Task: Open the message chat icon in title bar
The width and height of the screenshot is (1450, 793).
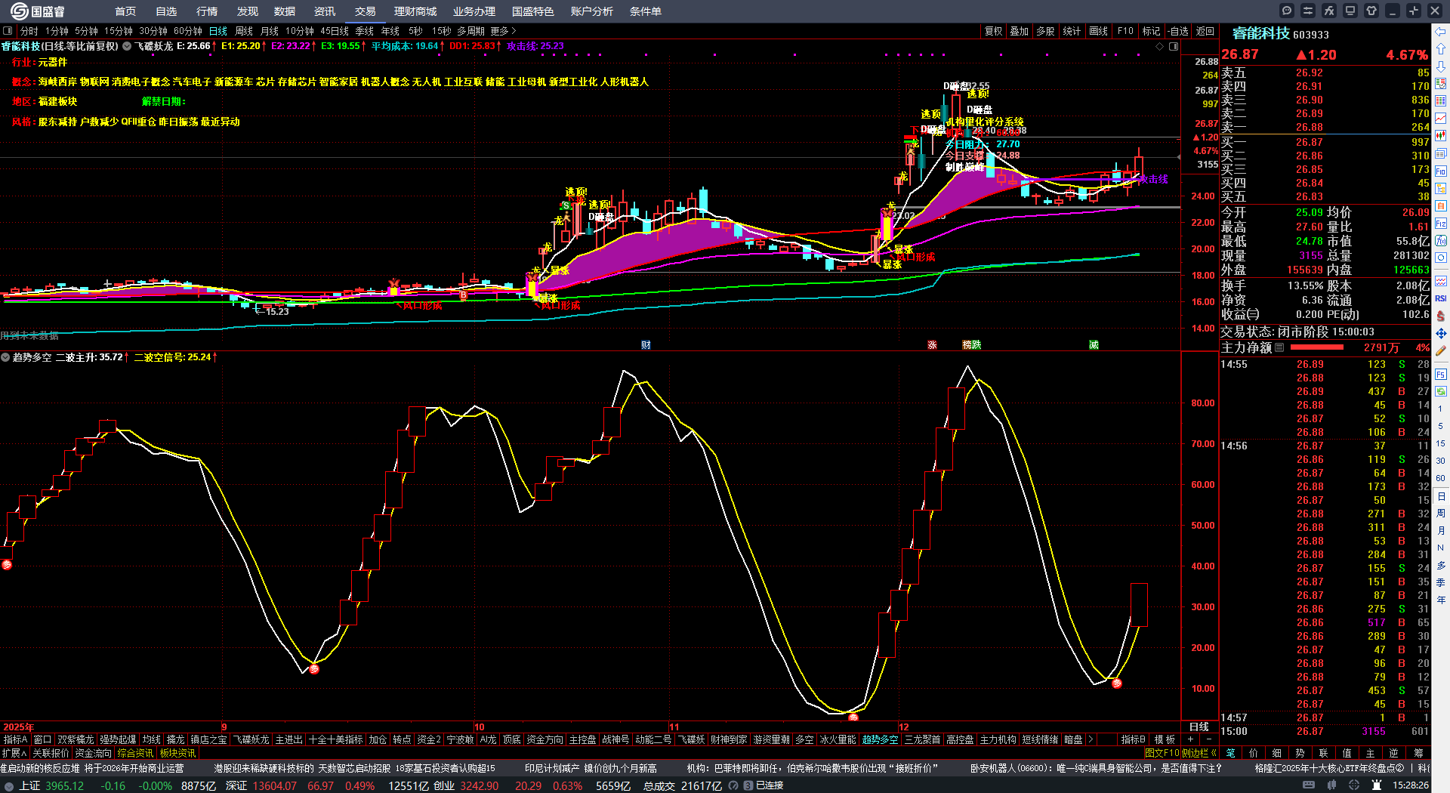Action: click(x=1287, y=11)
